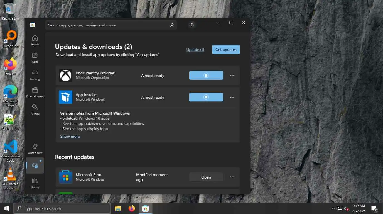Click Version notes from Microsoft Windows text
Image resolution: width=383 pixels, height=214 pixels.
(x=95, y=113)
